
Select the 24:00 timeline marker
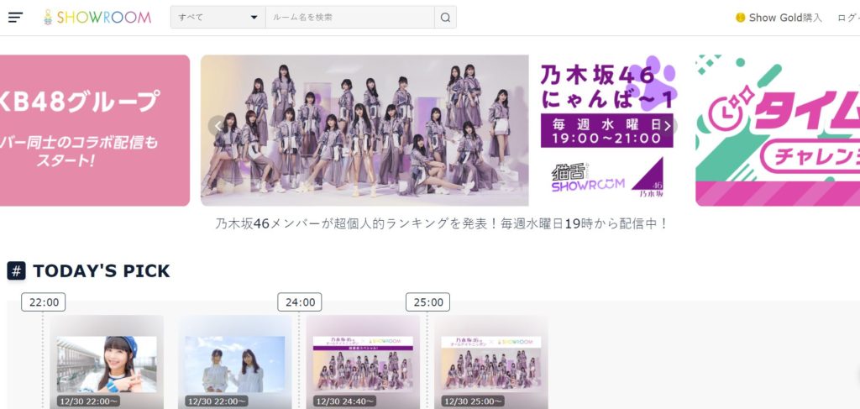pos(300,302)
